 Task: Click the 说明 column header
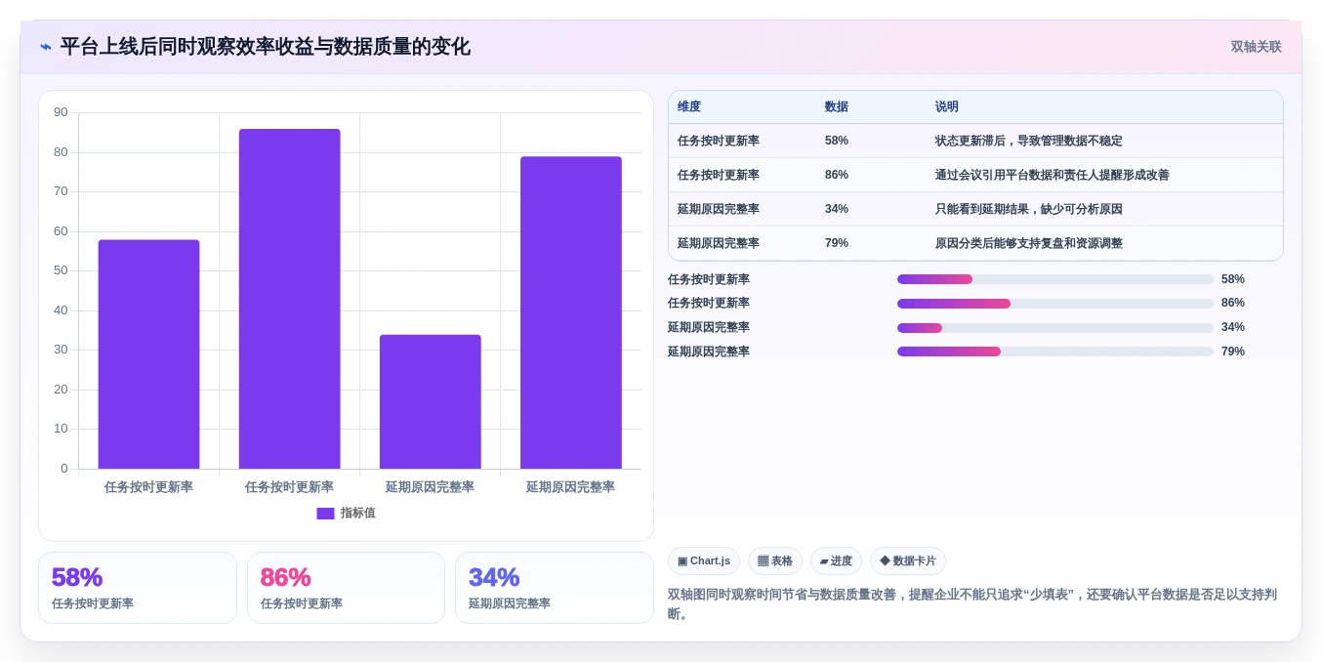(947, 107)
